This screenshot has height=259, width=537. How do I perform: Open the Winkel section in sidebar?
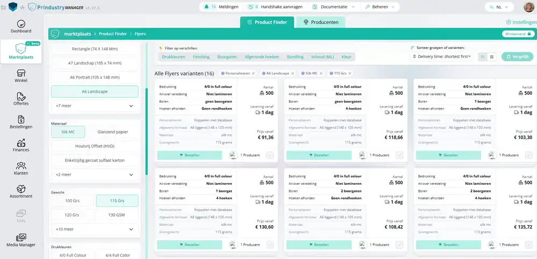(x=21, y=76)
